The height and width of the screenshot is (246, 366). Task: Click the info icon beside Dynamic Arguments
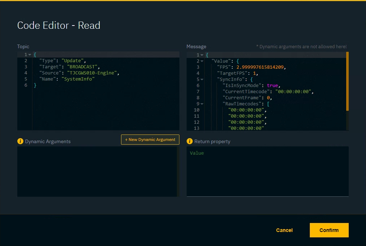(x=21, y=141)
